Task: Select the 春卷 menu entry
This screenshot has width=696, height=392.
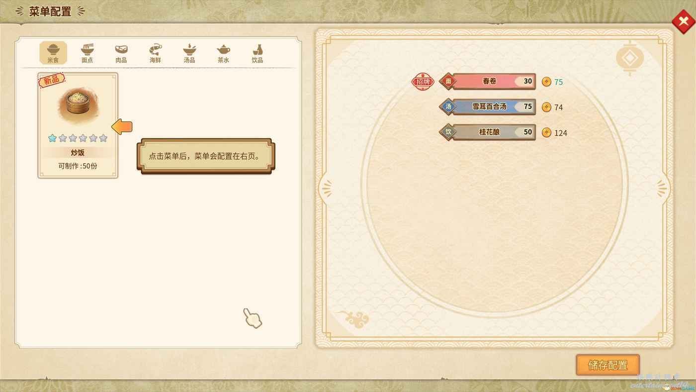Action: tap(488, 82)
